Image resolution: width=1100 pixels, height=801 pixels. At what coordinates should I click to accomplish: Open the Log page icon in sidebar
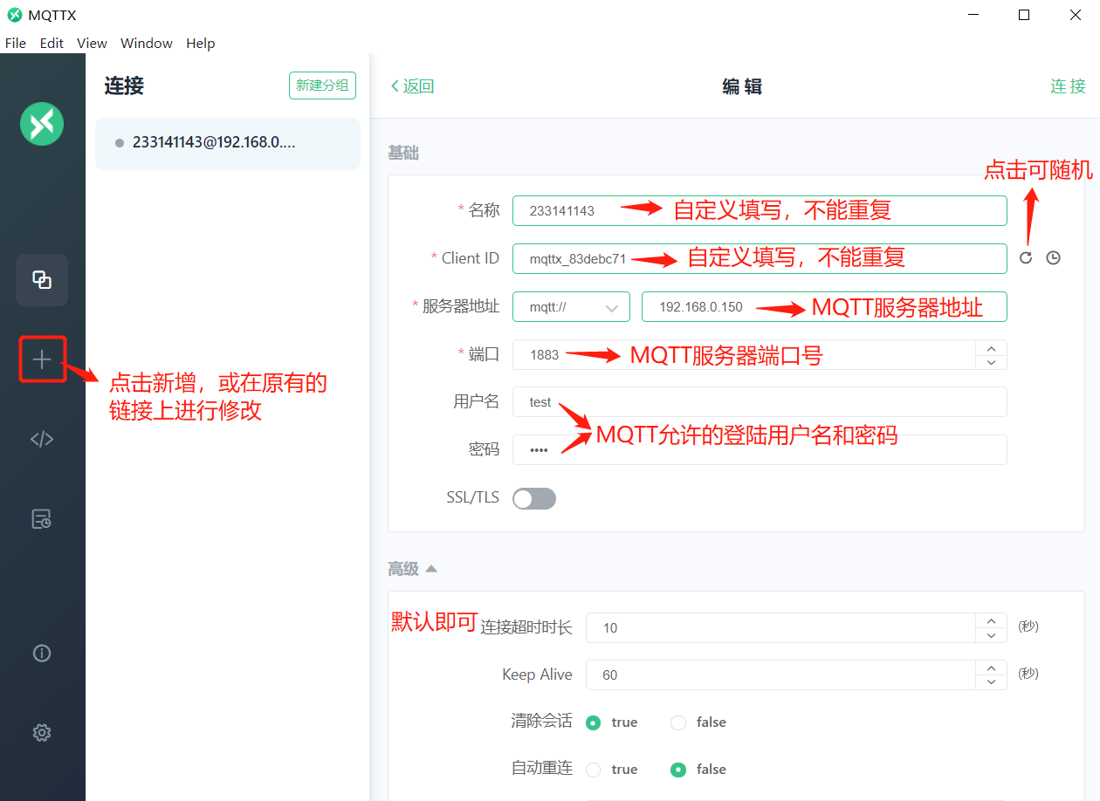pos(42,520)
